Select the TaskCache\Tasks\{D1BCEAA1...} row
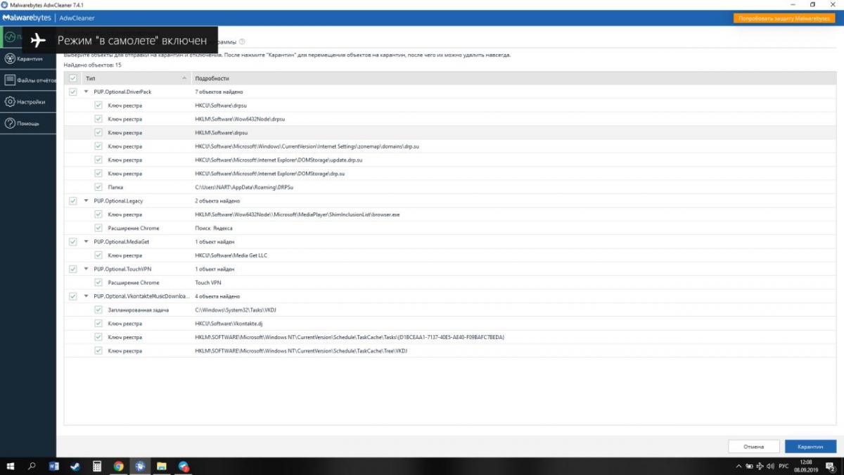The width and height of the screenshot is (844, 475). click(x=450, y=337)
